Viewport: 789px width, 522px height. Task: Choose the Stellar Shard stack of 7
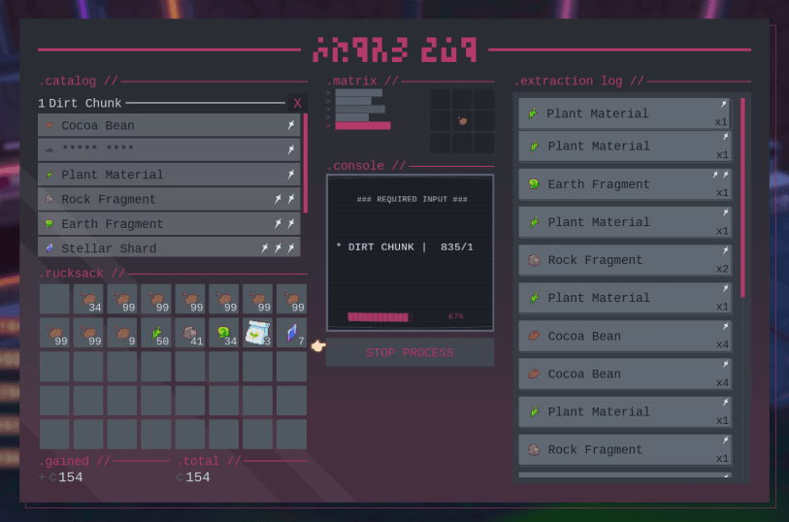point(291,333)
